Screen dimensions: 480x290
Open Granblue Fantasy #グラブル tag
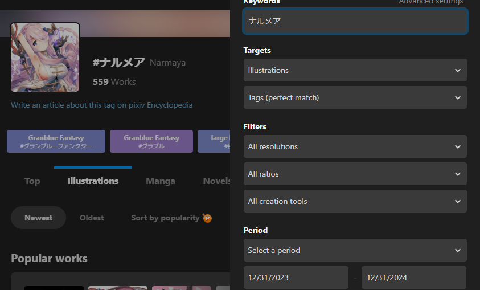point(151,141)
